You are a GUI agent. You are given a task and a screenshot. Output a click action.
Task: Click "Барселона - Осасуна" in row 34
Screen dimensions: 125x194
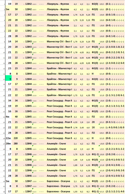[x=58, y=181]
